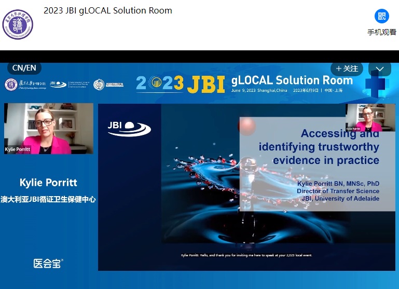Expand the chevron dropdown beside 关注
Image resolution: width=399 pixels, height=289 pixels.
coord(379,68)
